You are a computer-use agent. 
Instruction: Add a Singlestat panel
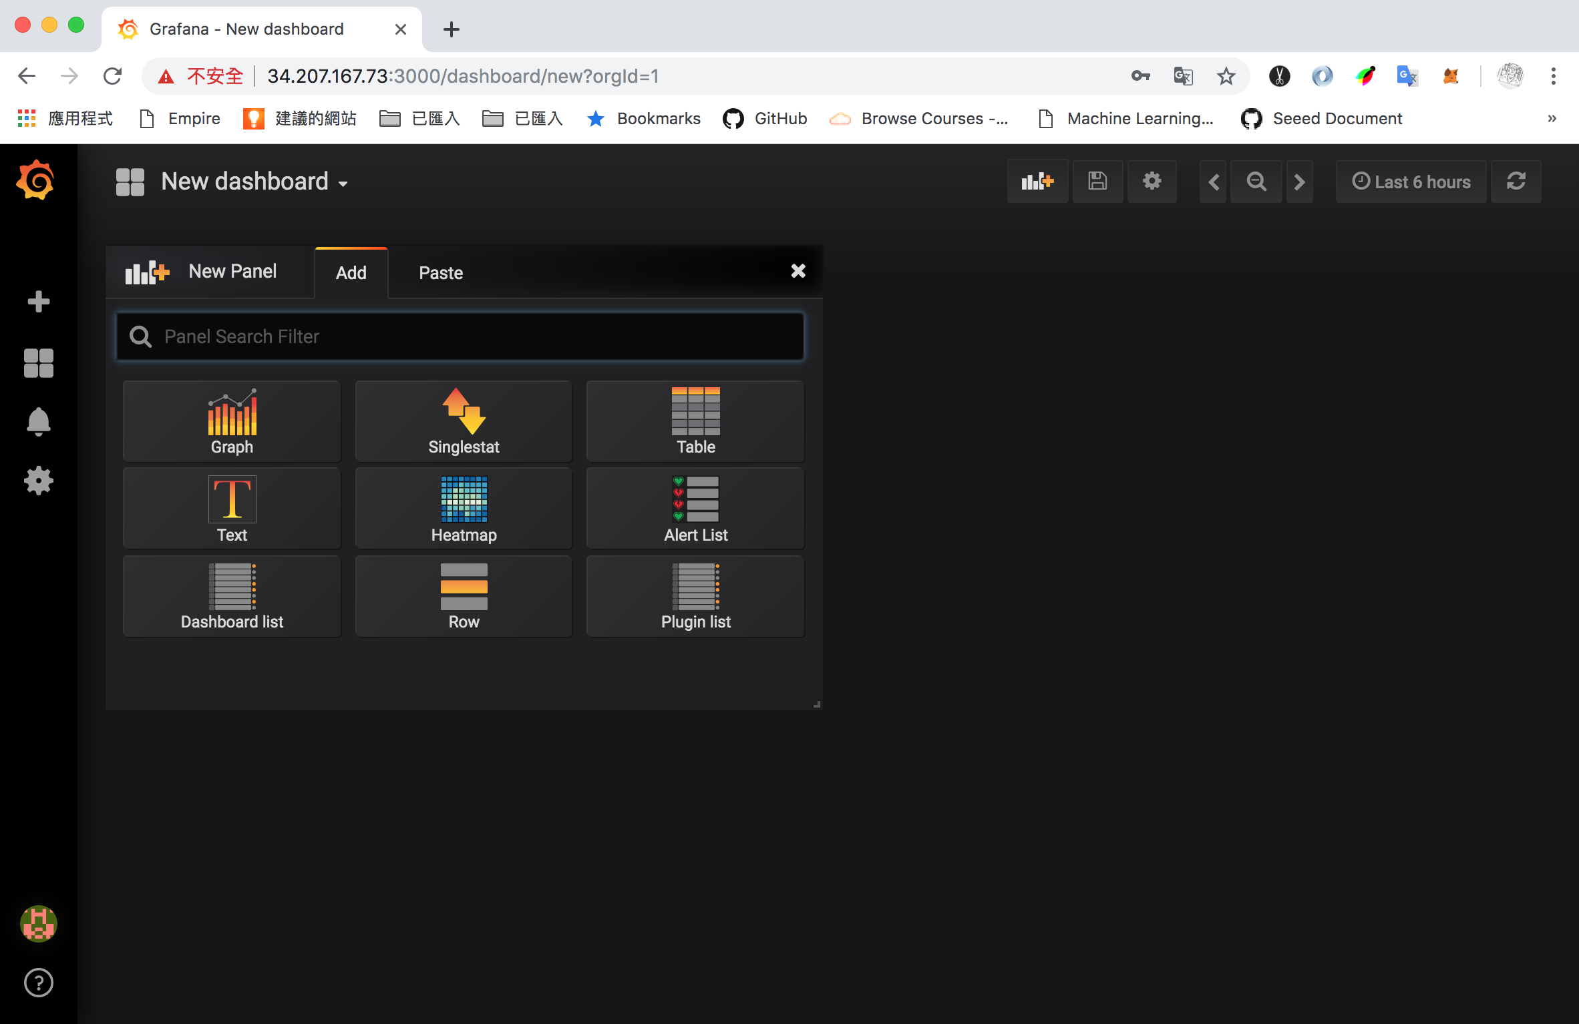tap(464, 421)
